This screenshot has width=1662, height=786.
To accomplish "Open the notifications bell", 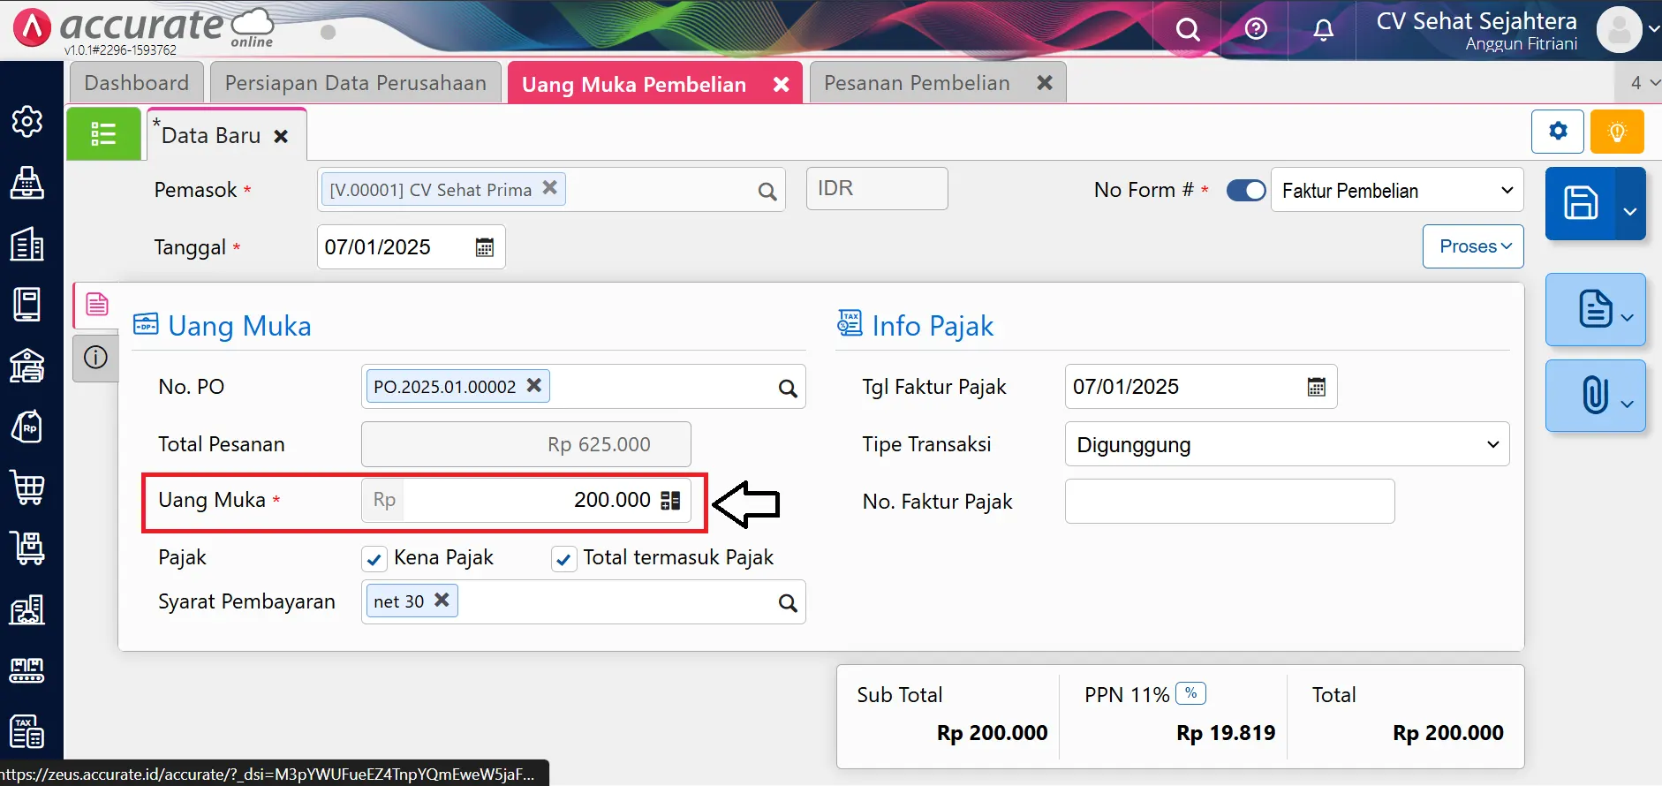I will coord(1323,30).
